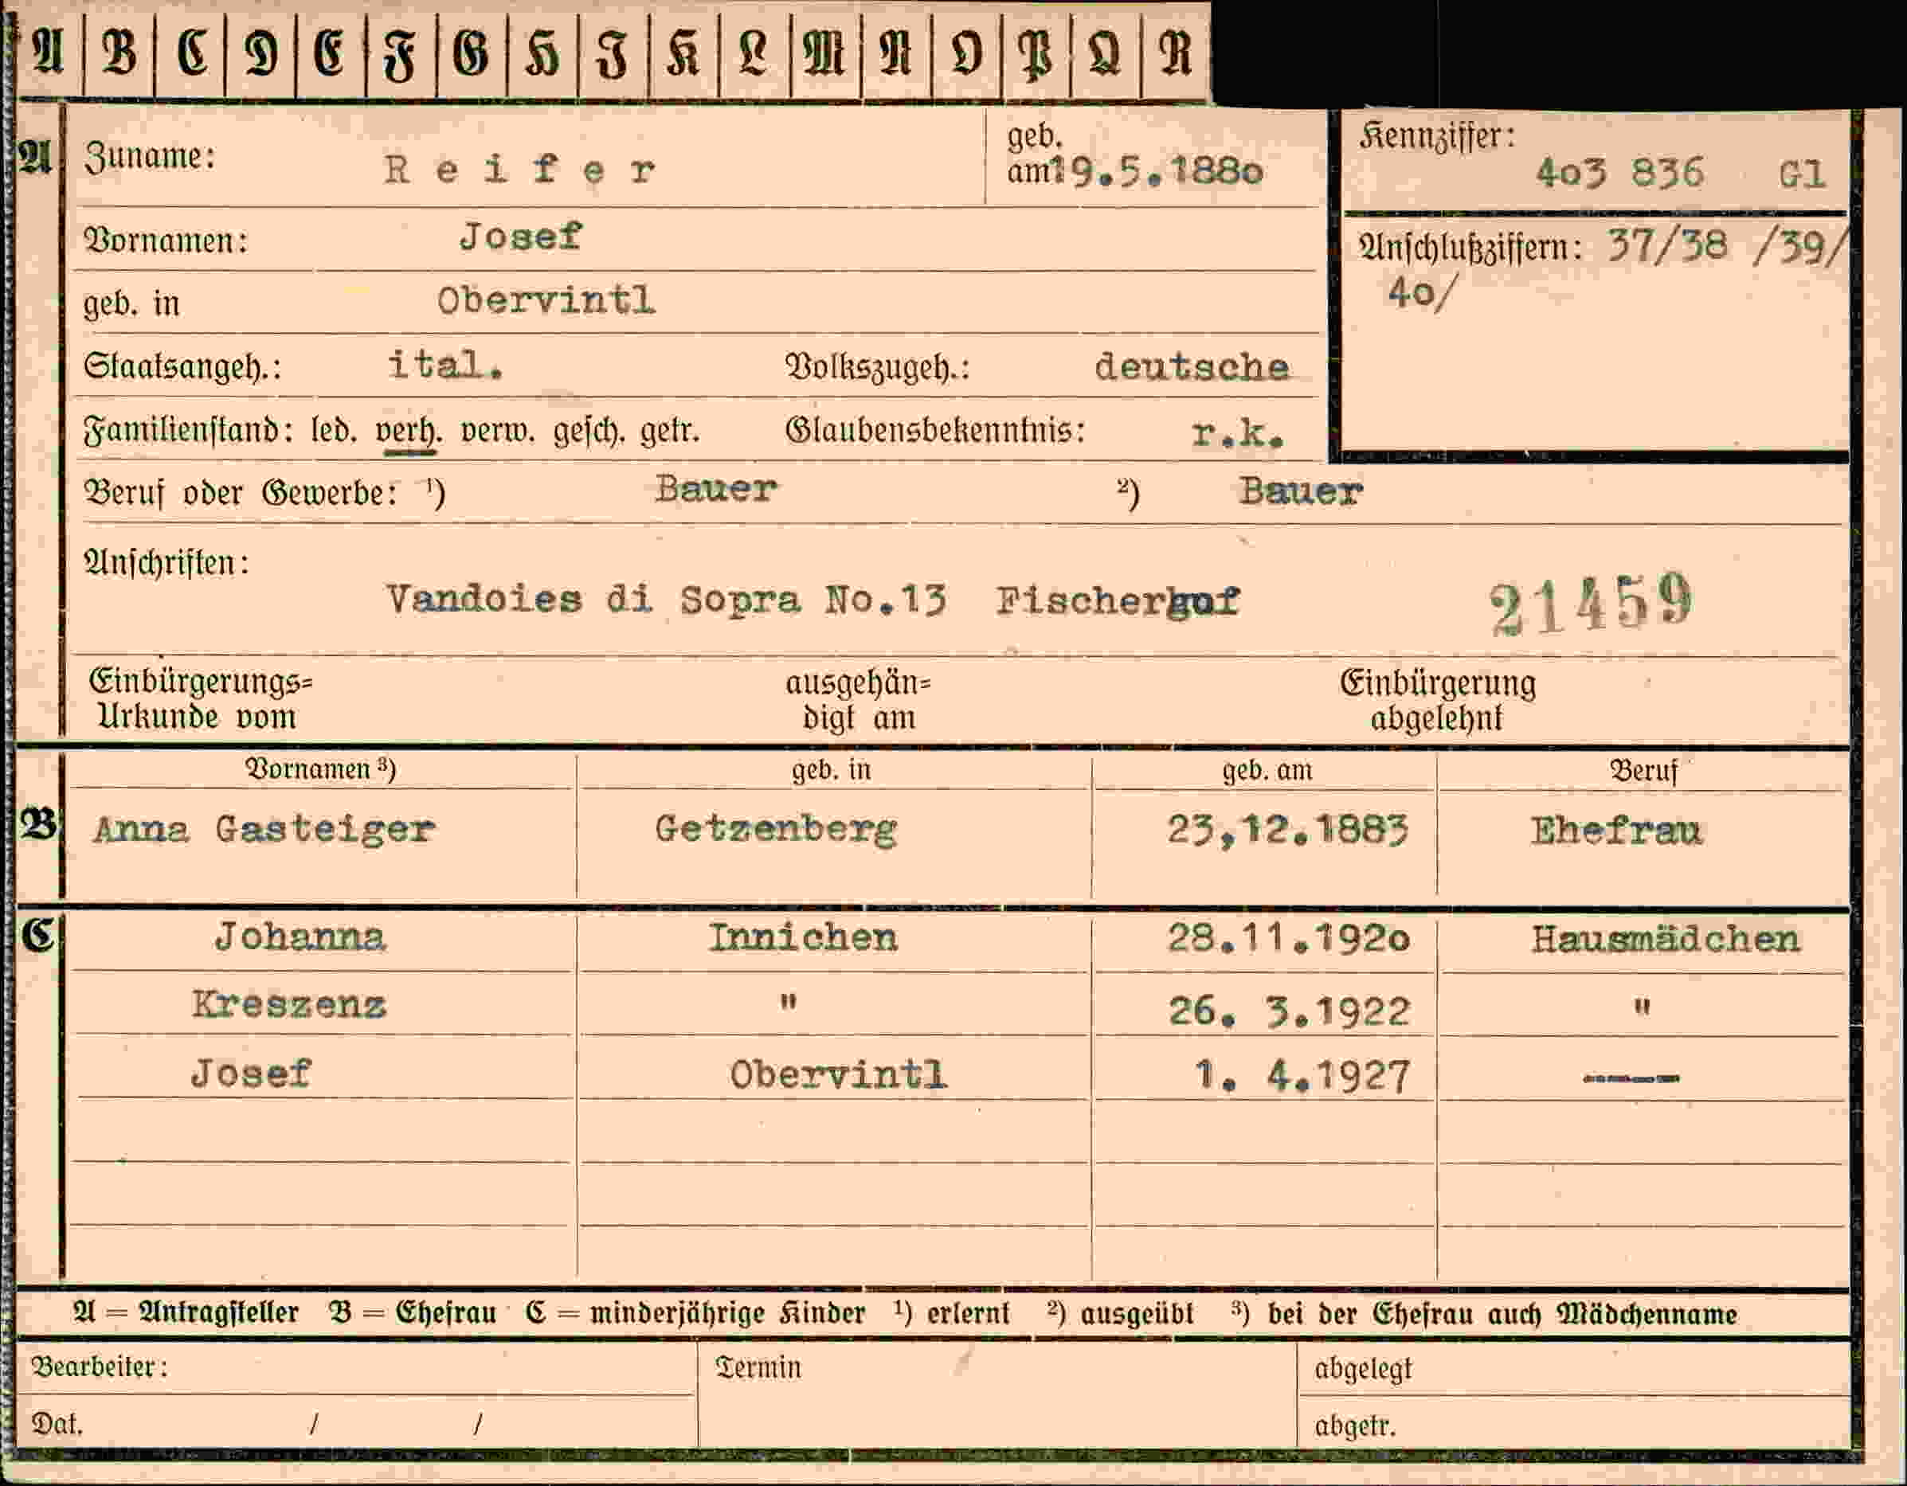Click the occupation 'Hausmädchen'
This screenshot has height=1486, width=1907.
pyautogui.click(x=1666, y=940)
